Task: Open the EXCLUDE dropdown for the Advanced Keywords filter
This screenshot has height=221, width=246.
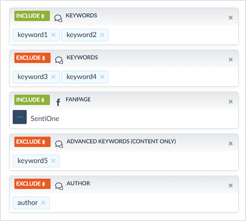Action: 32,142
